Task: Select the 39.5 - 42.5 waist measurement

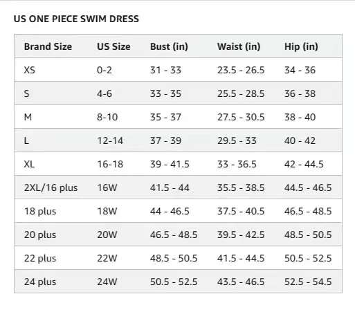Action: coord(241,235)
